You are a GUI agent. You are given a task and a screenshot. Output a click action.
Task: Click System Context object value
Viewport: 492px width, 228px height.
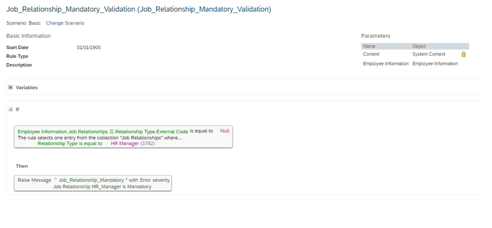pos(428,54)
